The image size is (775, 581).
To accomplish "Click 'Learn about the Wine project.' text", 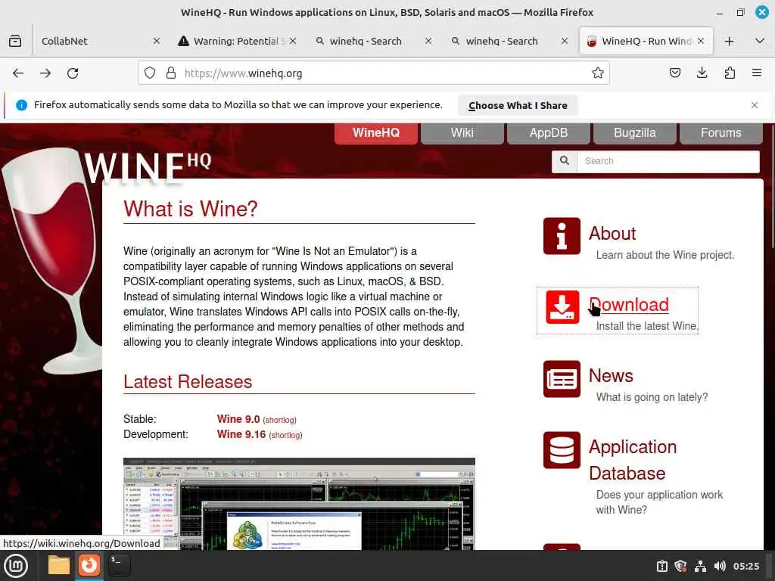I will [x=665, y=255].
